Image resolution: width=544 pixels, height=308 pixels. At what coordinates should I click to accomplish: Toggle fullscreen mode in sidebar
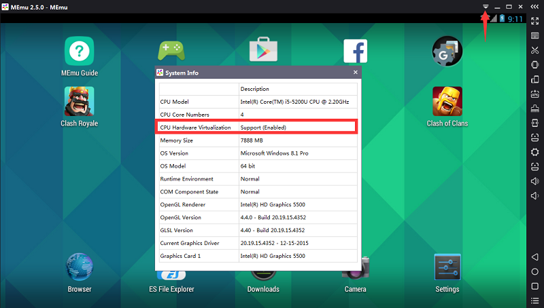tap(535, 21)
